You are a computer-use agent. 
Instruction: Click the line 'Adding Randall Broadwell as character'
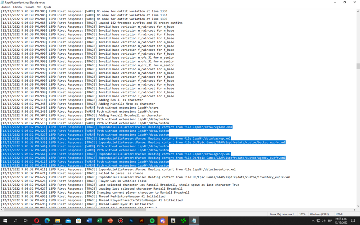point(81,115)
